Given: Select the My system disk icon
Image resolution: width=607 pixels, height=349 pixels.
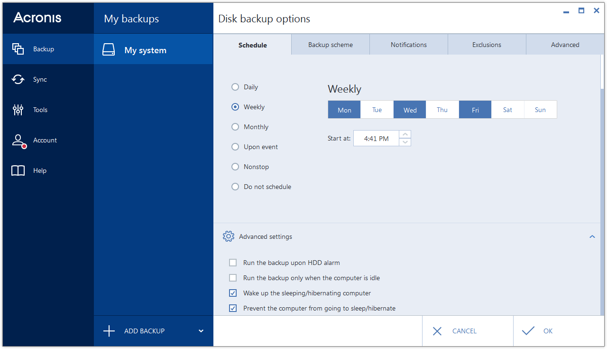Looking at the screenshot, I should [x=109, y=50].
